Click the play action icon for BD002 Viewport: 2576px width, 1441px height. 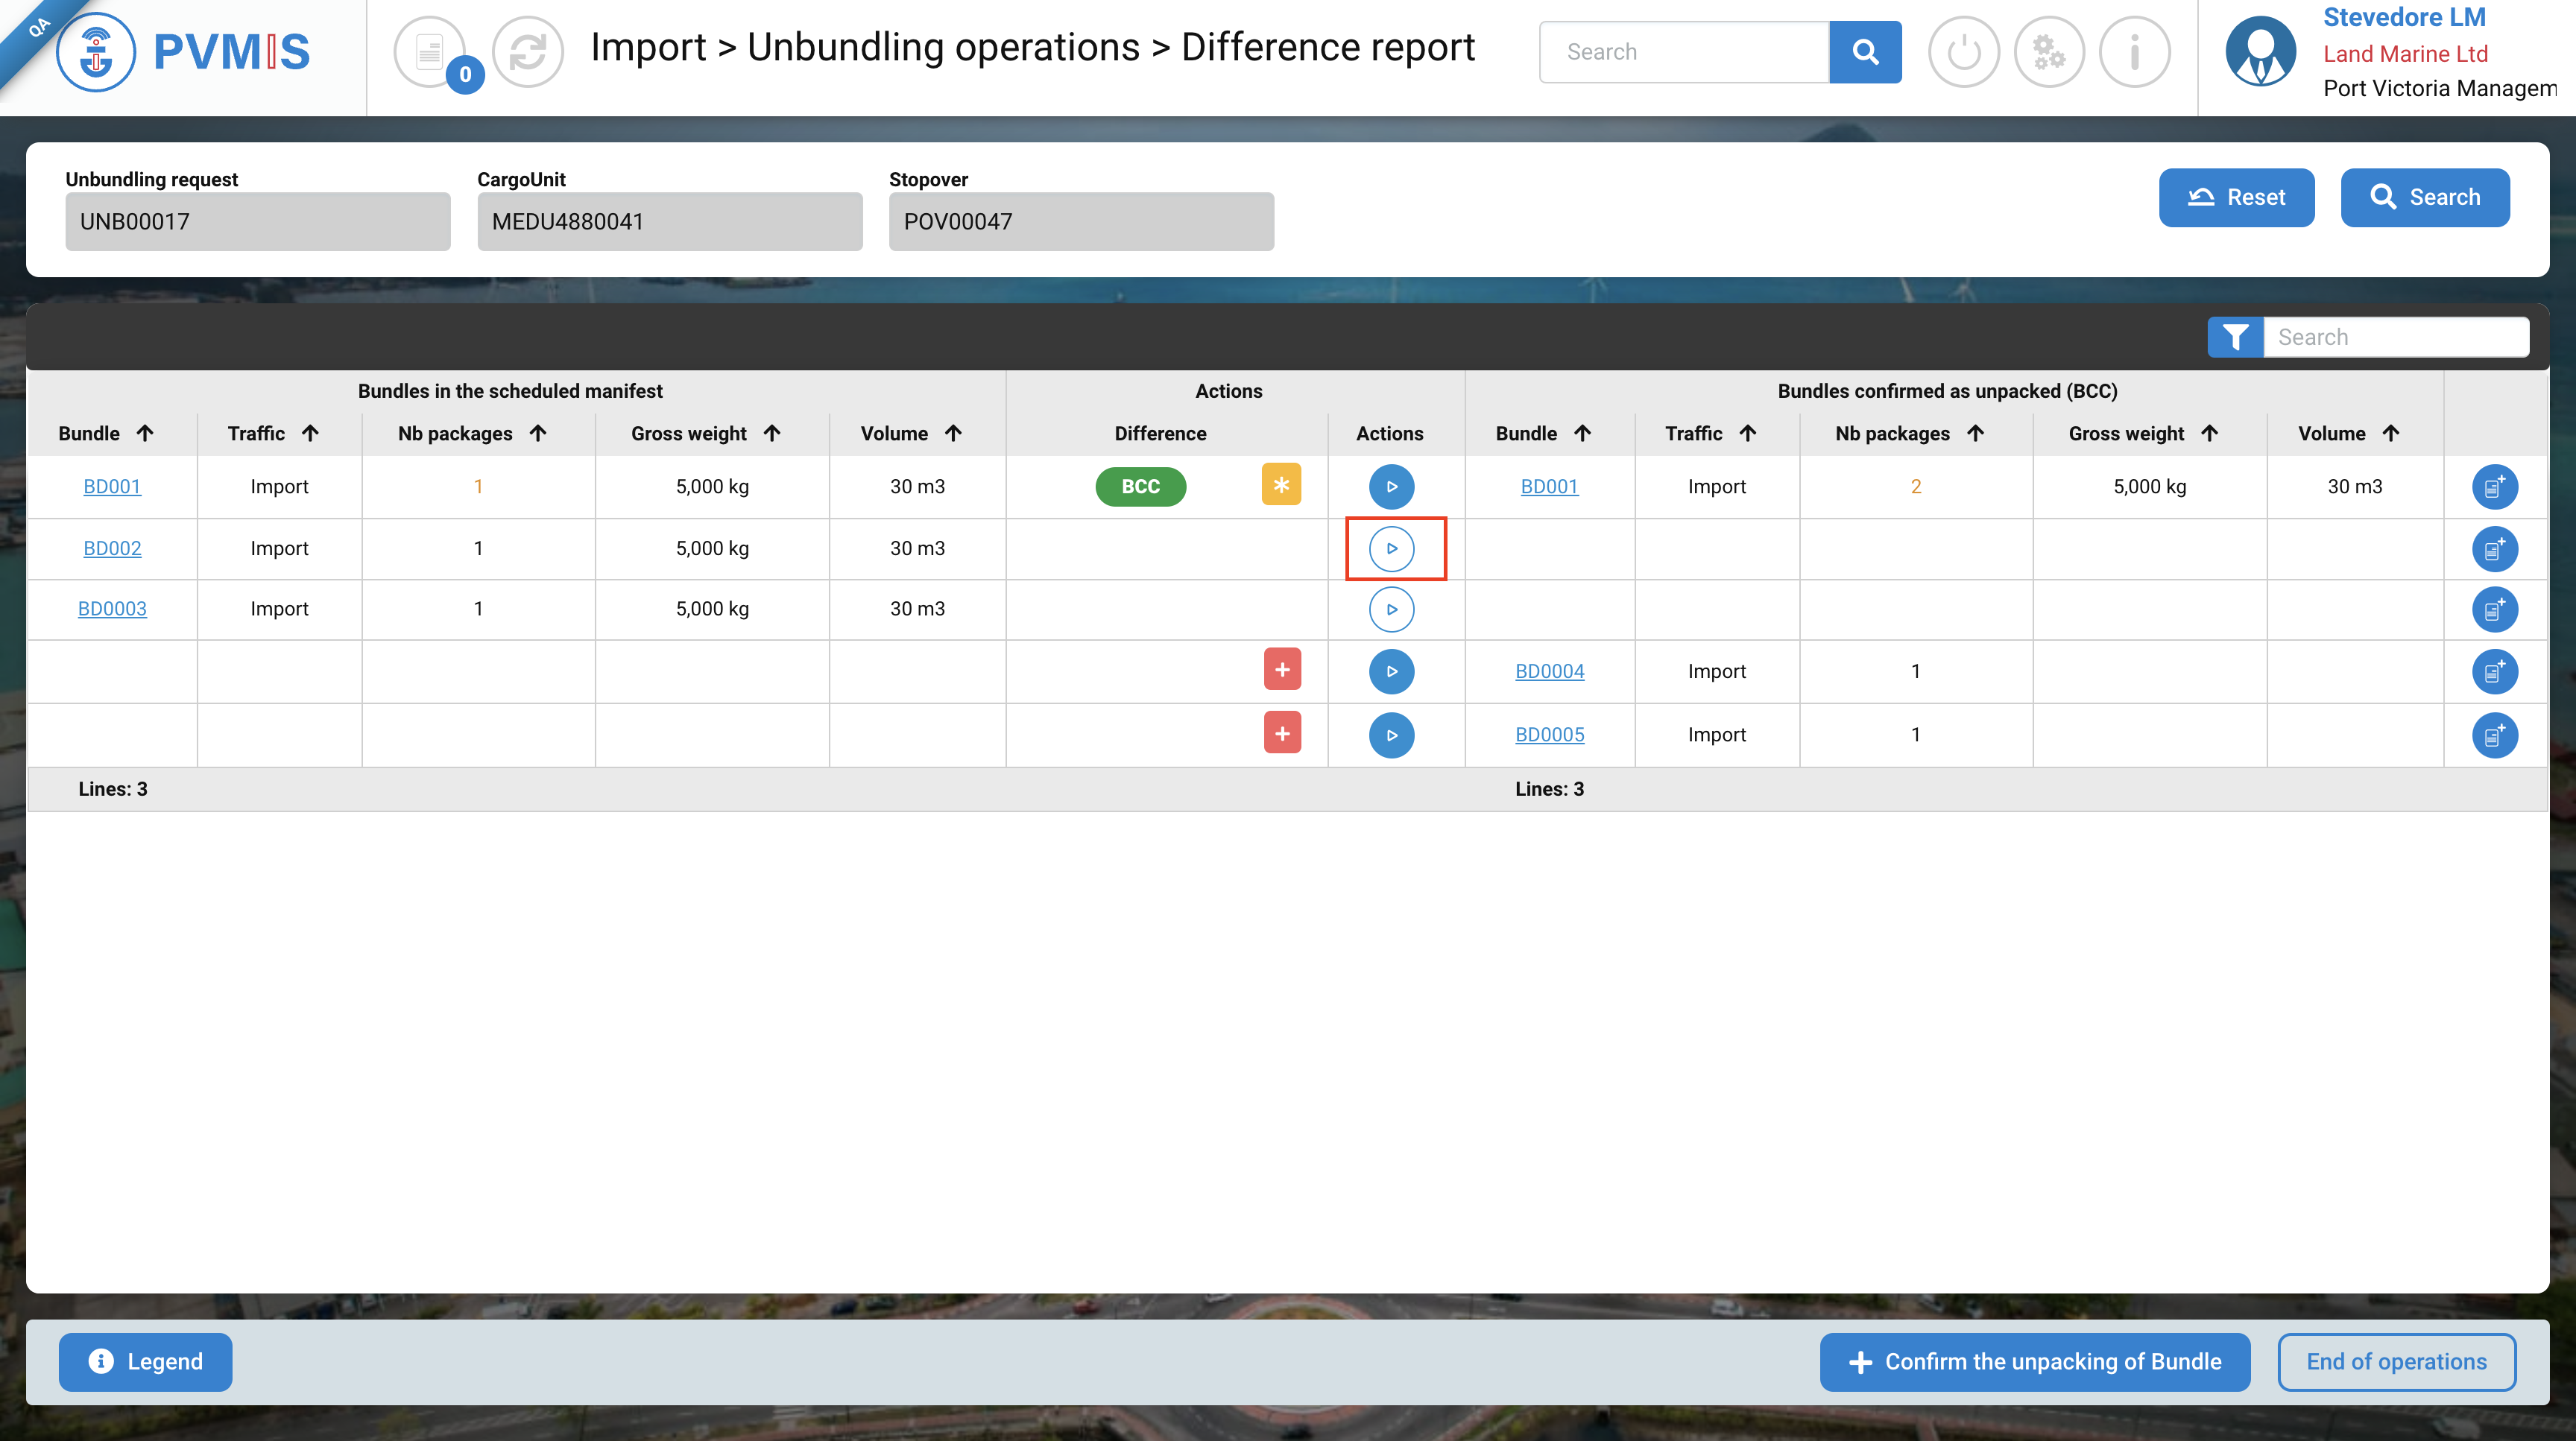coord(1391,548)
